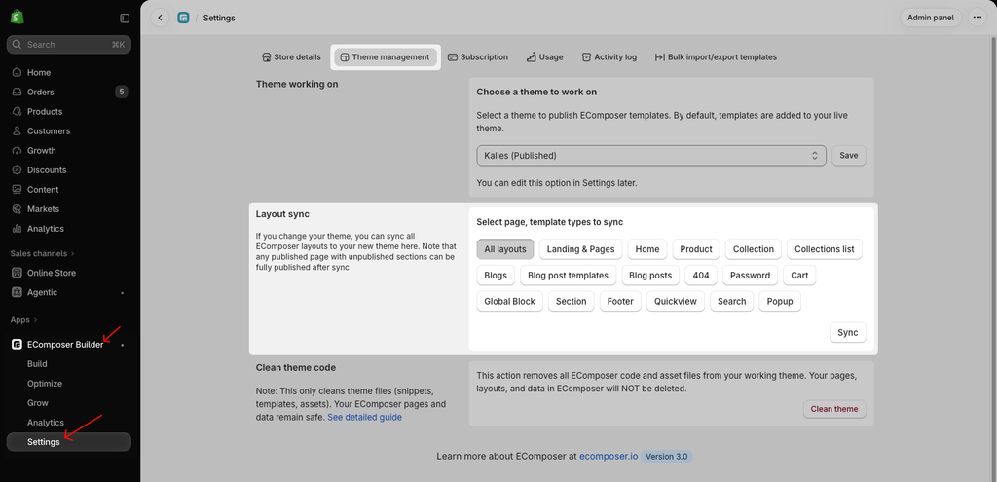997x482 pixels.
Task: Open the See detailed guide link
Action: pyautogui.click(x=364, y=417)
